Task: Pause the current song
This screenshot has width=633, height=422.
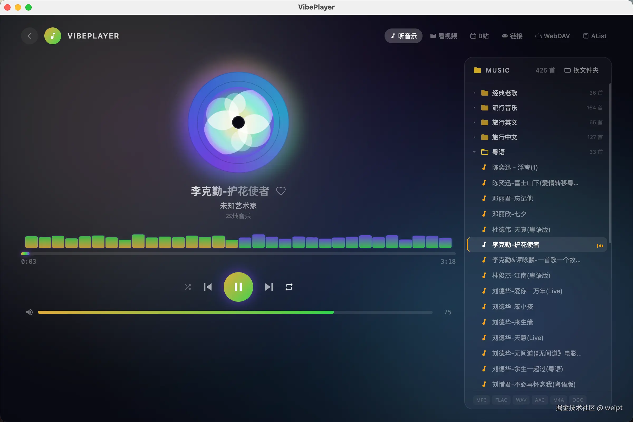Action: click(238, 287)
